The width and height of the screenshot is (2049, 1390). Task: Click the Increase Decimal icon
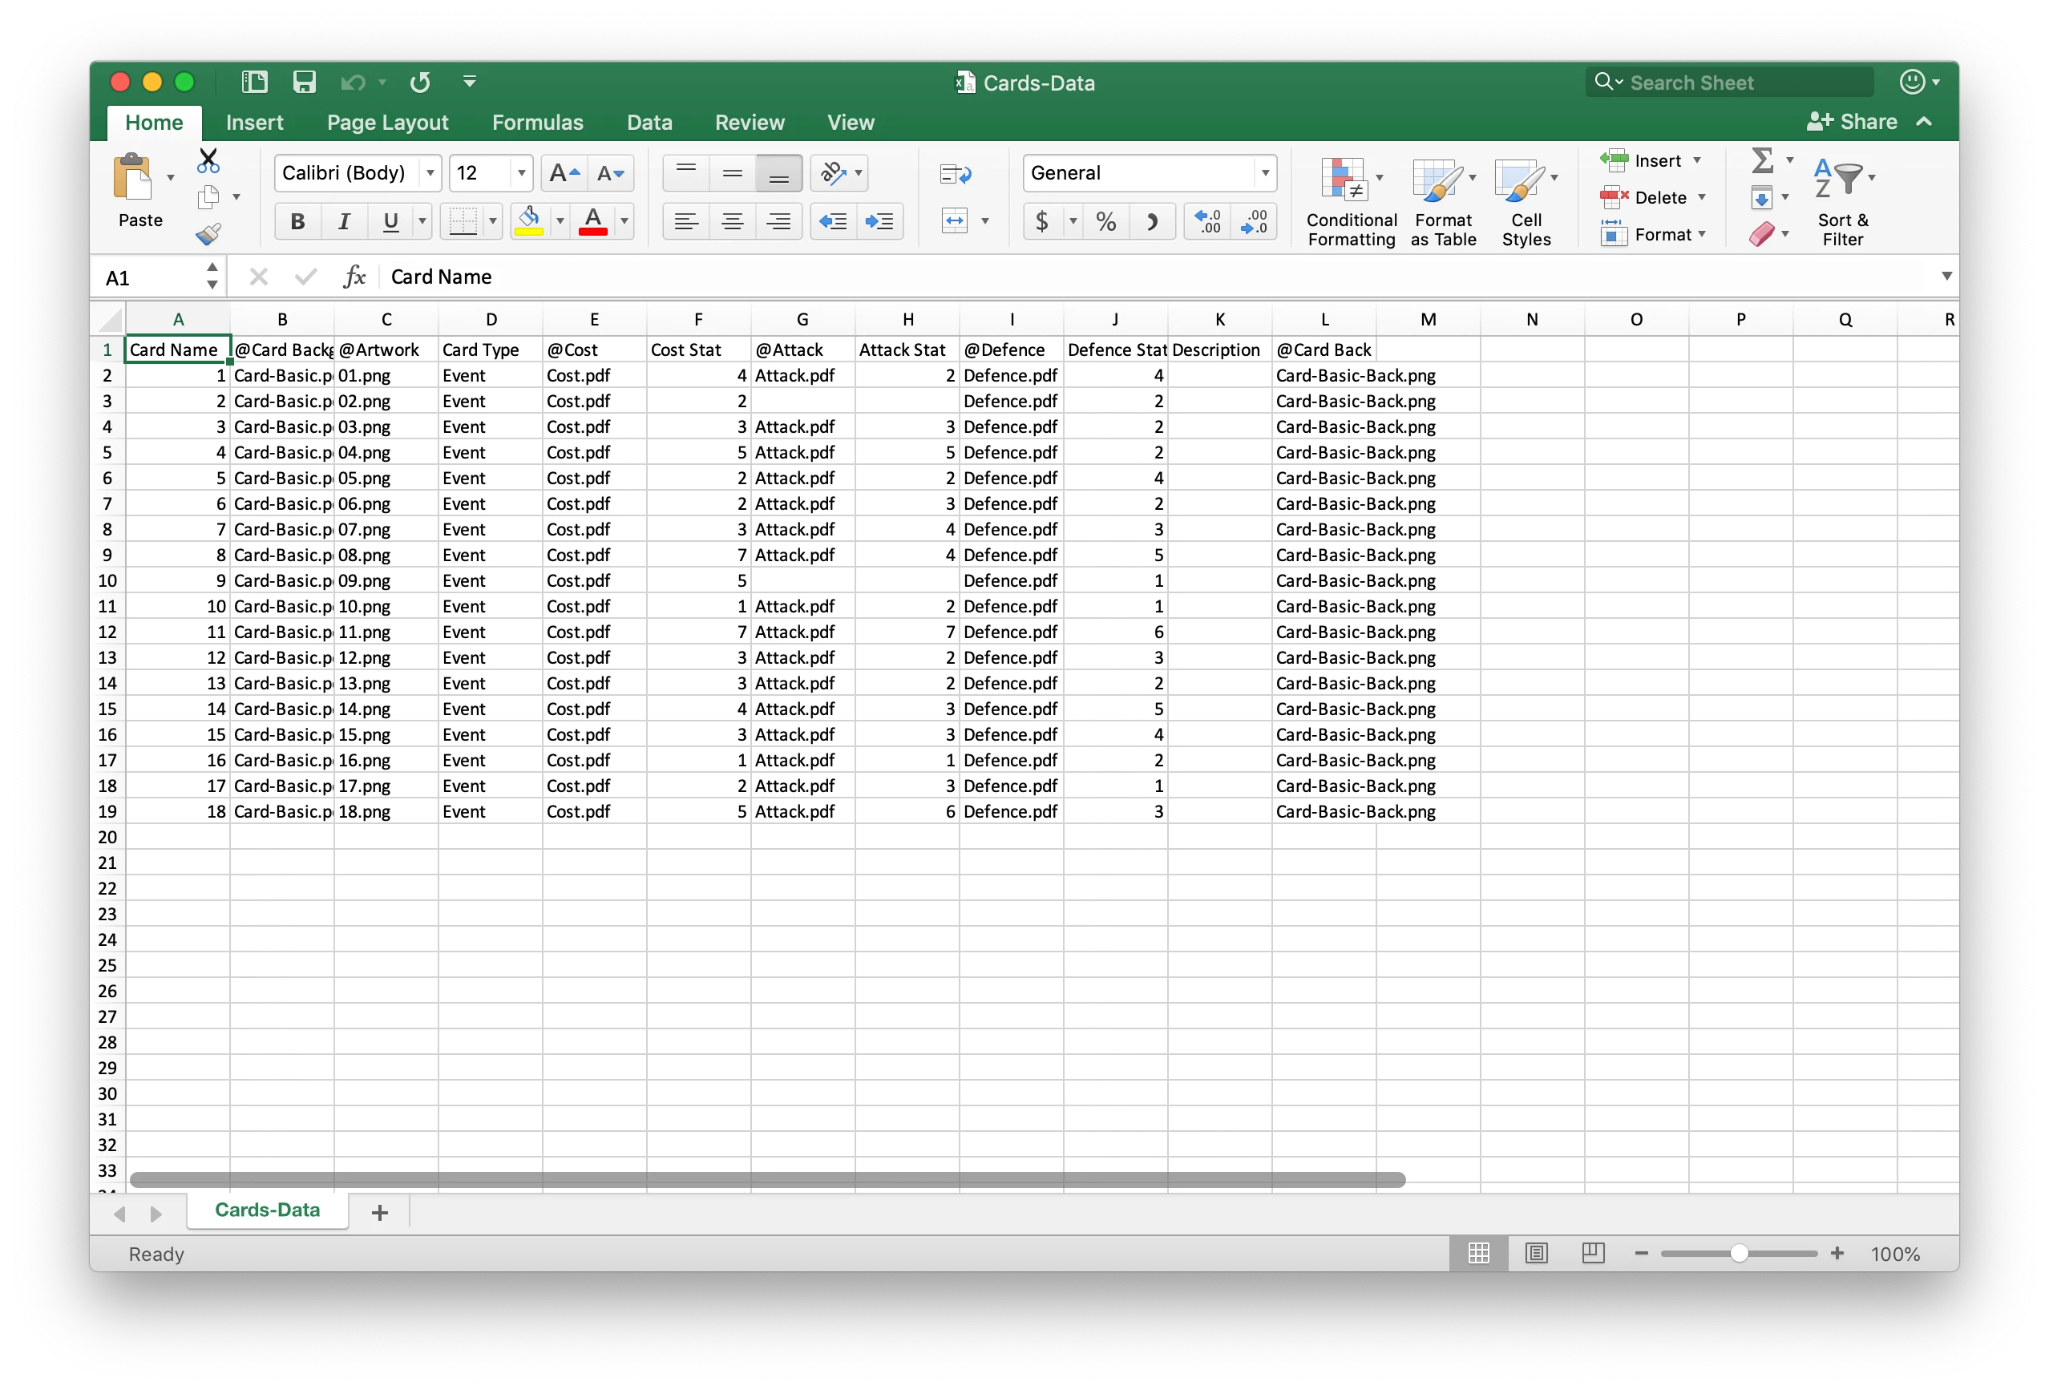click(x=1207, y=221)
